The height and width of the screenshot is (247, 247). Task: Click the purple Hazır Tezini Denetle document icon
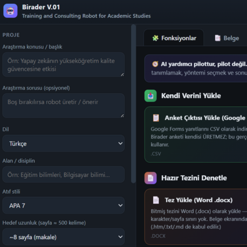[x=150, y=178]
